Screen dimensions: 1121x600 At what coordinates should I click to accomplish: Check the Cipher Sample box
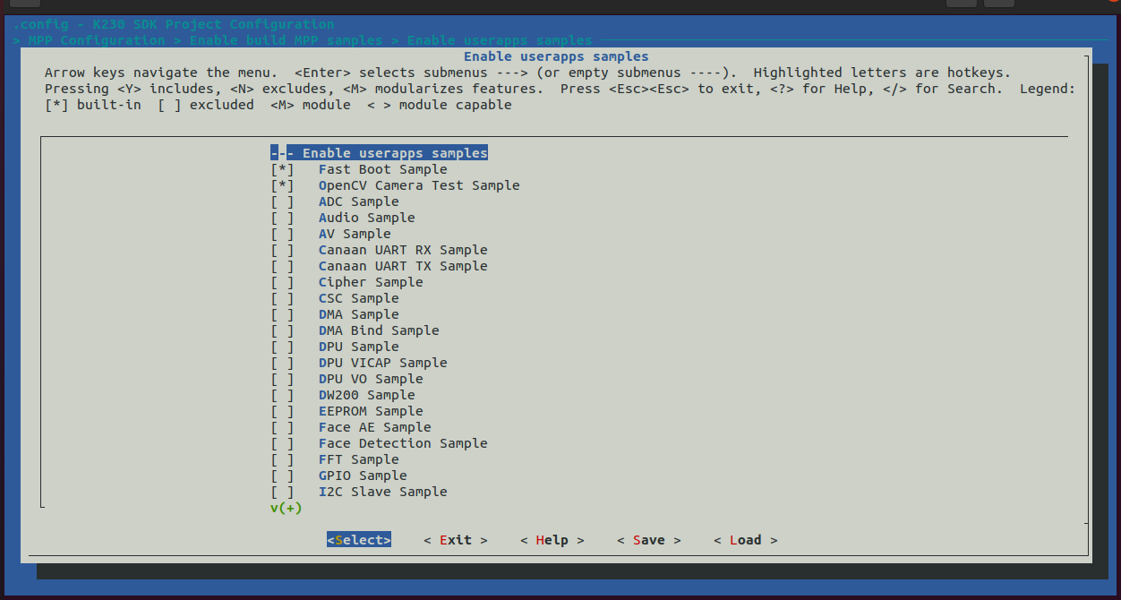click(283, 282)
